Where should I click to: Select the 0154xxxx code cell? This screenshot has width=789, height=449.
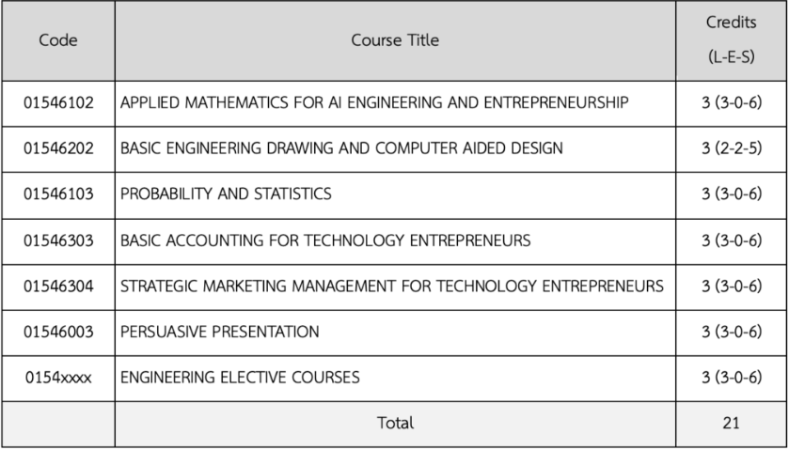click(58, 378)
